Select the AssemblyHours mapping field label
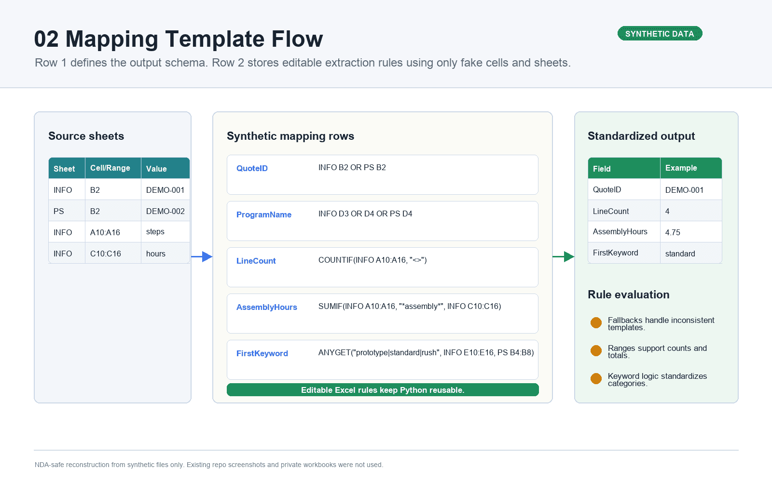The height and width of the screenshot is (482, 772). (267, 307)
